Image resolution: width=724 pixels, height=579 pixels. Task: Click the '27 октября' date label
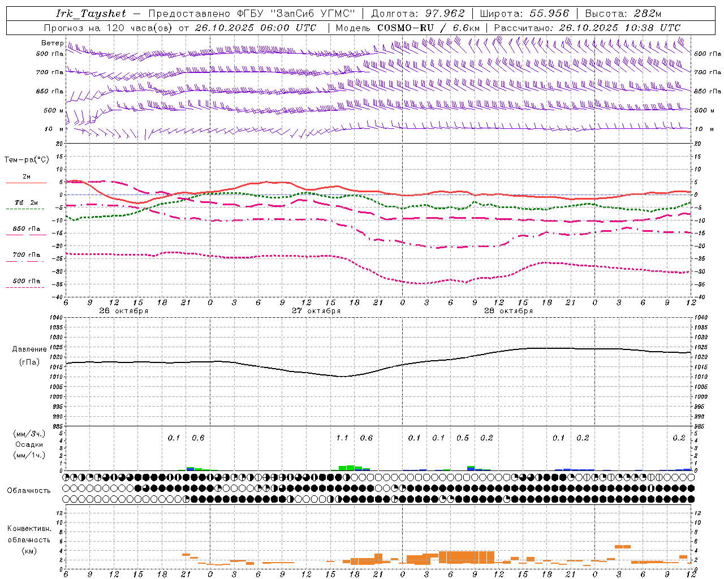(316, 311)
